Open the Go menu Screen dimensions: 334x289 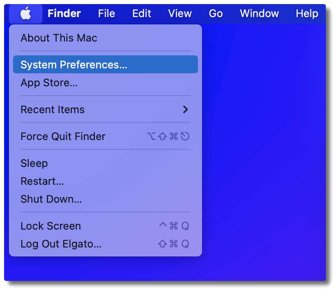(x=215, y=14)
